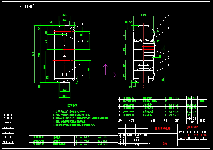The image size is (213, 150).
Task: Click callout number 9 on the right section view
Action: click(x=168, y=65)
